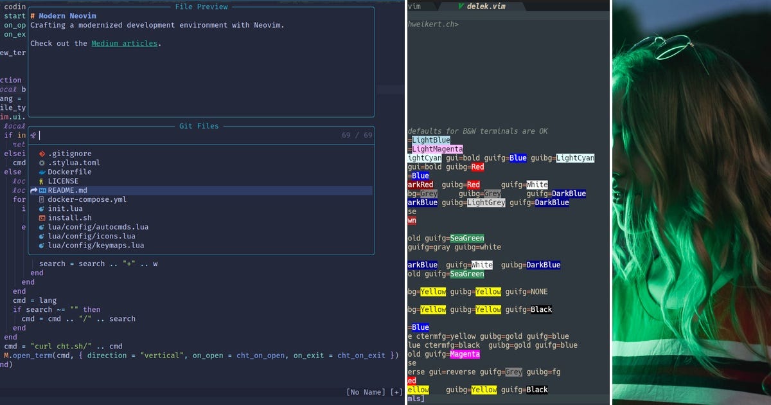Open the Medium articles link

tap(125, 43)
